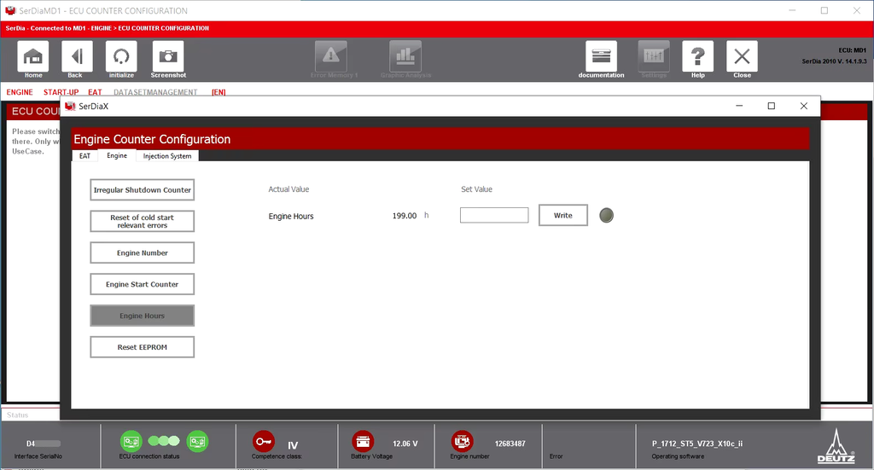The width and height of the screenshot is (874, 470).
Task: Click the Home toolbar icon
Action: (33, 57)
